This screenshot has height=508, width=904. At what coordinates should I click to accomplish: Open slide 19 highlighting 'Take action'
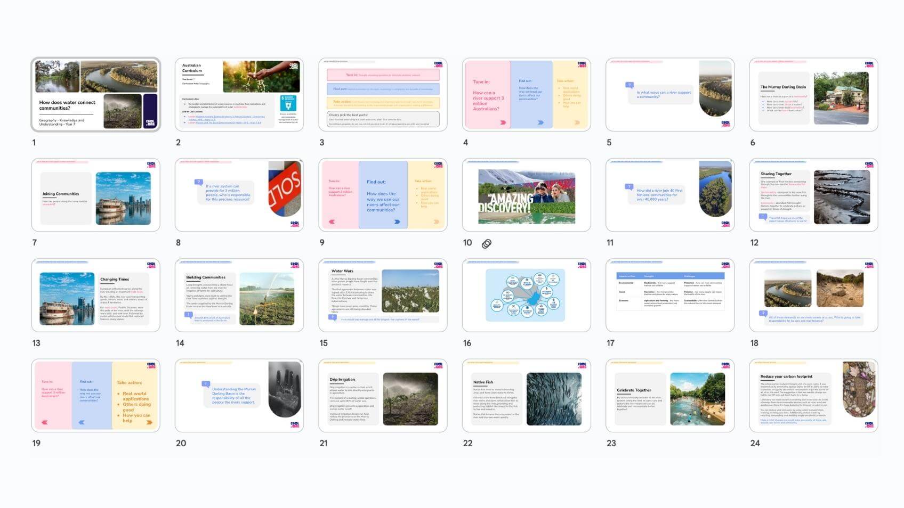point(95,395)
